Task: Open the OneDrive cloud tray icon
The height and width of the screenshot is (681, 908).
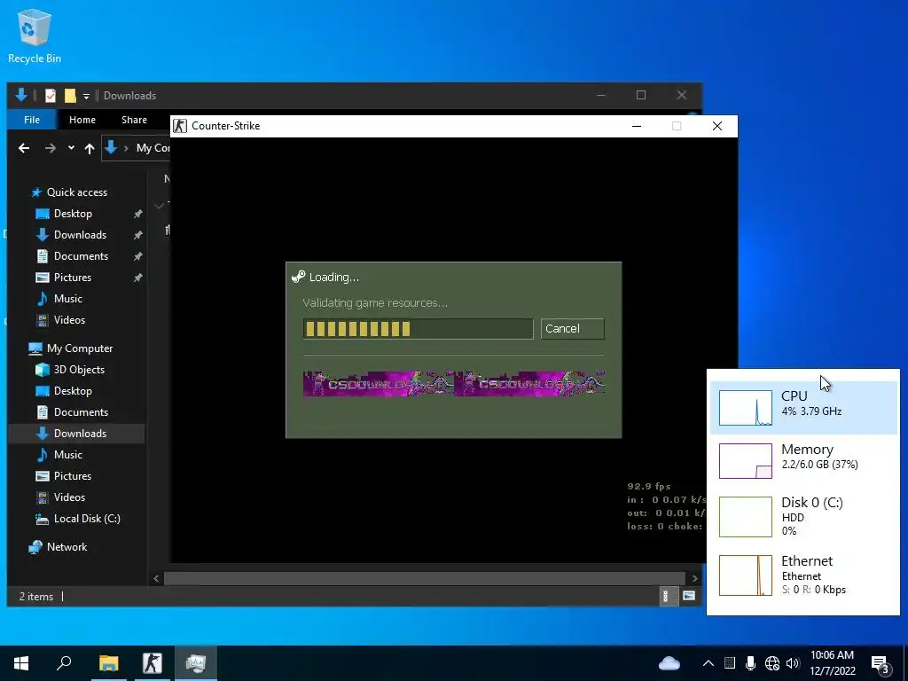Action: click(x=669, y=663)
